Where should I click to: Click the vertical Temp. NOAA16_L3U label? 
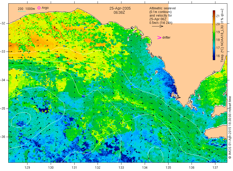(222, 35)
